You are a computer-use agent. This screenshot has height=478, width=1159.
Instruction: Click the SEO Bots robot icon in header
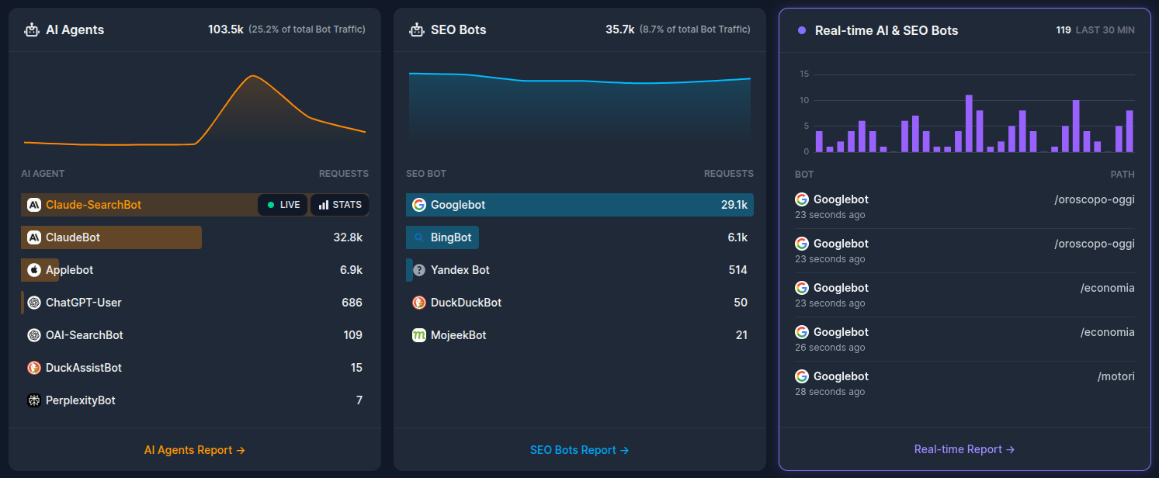click(x=417, y=30)
